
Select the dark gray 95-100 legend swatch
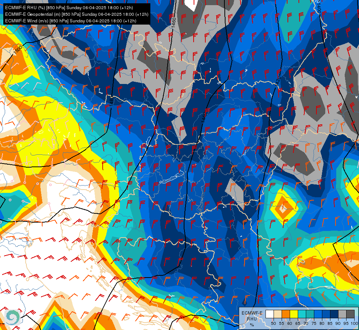tap(350, 314)
